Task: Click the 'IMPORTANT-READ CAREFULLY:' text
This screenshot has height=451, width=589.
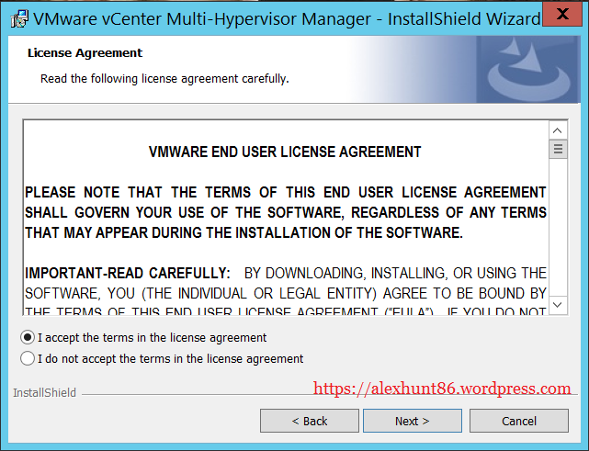Action: coord(128,273)
